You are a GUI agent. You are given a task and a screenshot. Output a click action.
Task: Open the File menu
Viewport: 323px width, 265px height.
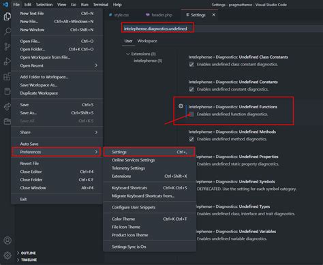pos(16,5)
